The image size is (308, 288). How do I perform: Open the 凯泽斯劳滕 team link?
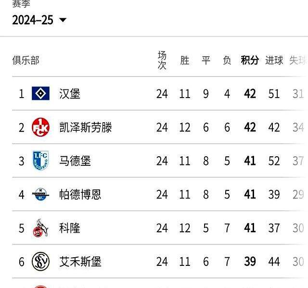coord(86,127)
